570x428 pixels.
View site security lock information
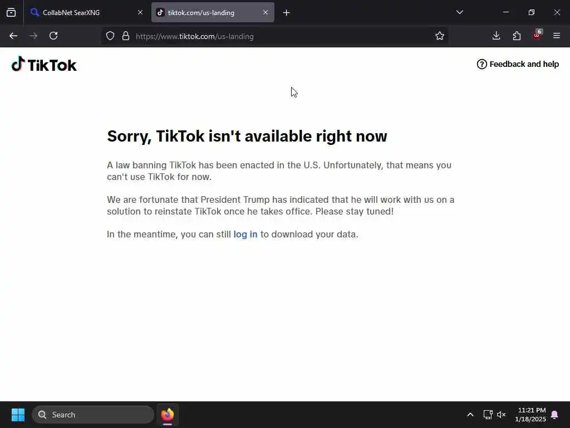click(x=126, y=36)
